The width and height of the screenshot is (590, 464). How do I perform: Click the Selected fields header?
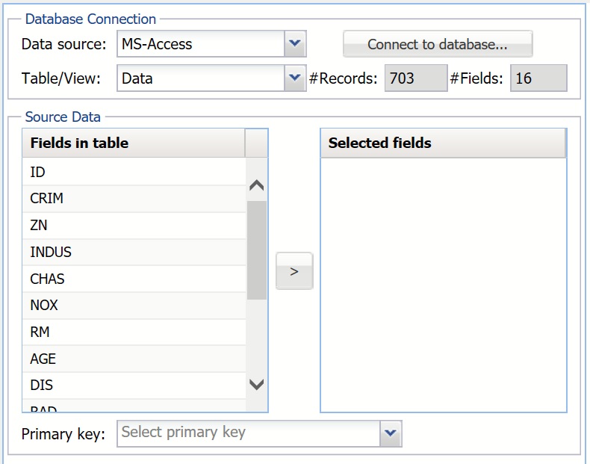point(443,143)
